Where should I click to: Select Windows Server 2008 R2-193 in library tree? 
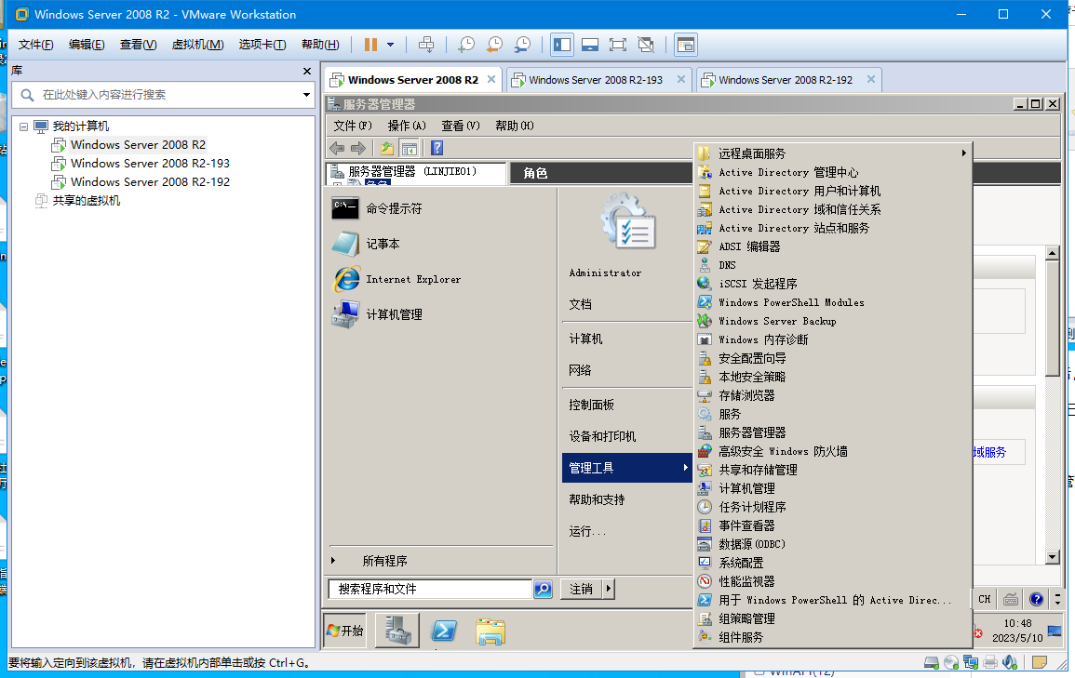coord(150,163)
